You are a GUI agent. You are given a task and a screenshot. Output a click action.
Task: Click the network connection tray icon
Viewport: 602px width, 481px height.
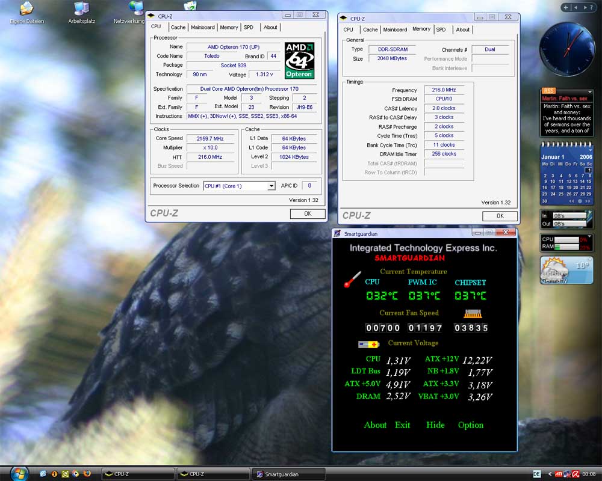click(567, 474)
